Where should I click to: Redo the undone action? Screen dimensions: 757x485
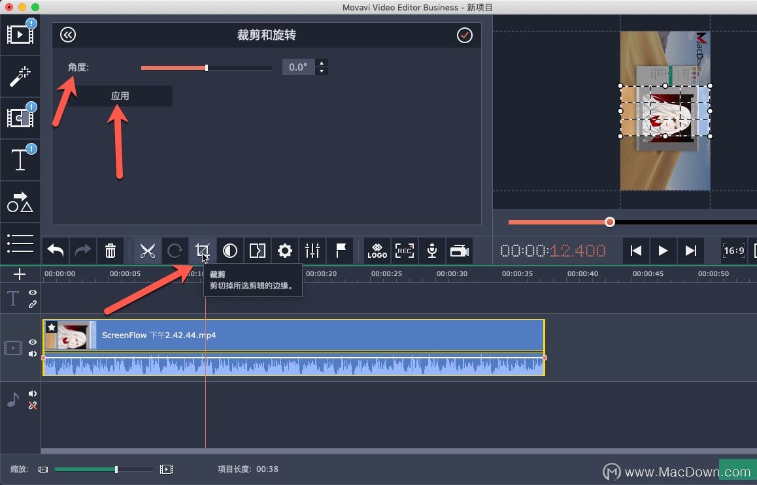[x=83, y=251]
